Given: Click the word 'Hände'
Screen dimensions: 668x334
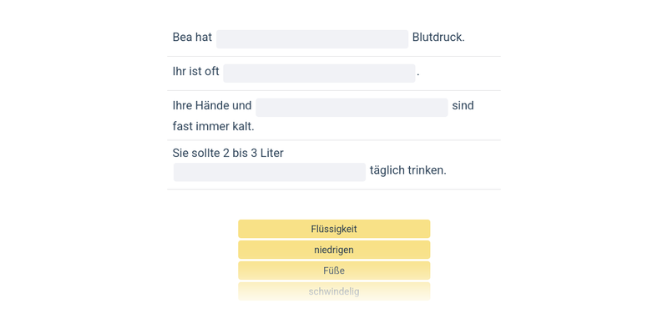Looking at the screenshot, I should 212,106.
